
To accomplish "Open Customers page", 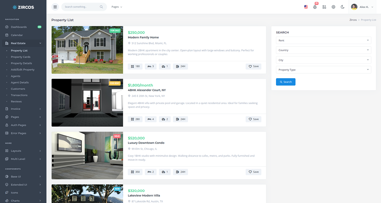I will [18, 89].
